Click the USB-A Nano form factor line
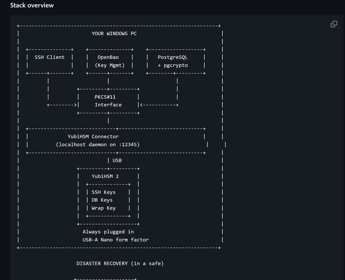Image resolution: width=345 pixels, height=280 pixels. click(116, 240)
